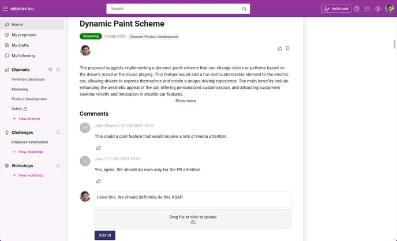Click the eMotors Inc. title
The image size is (397, 241).
(23, 9)
